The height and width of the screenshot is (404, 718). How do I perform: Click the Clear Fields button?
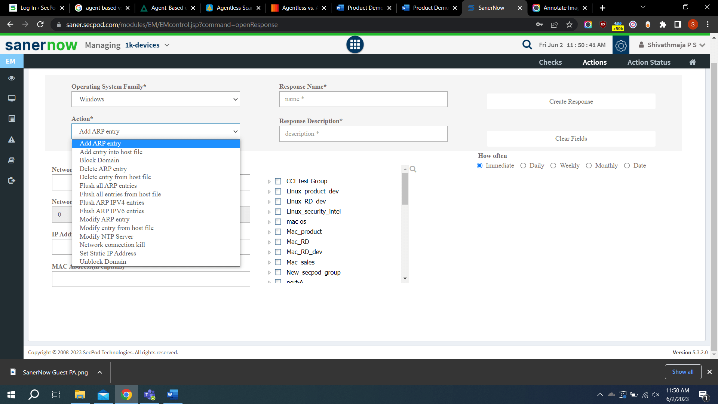coord(571,138)
